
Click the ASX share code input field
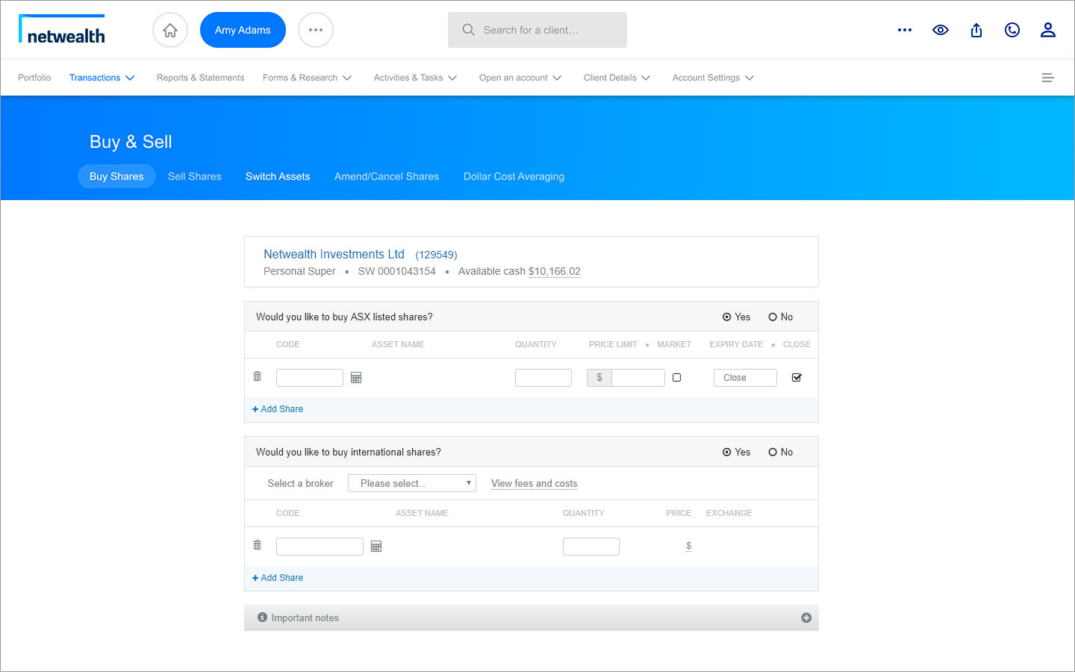click(310, 378)
